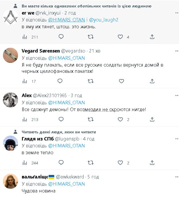
Task: Share Vegard Sørensen's reply
Action: coord(152,81)
